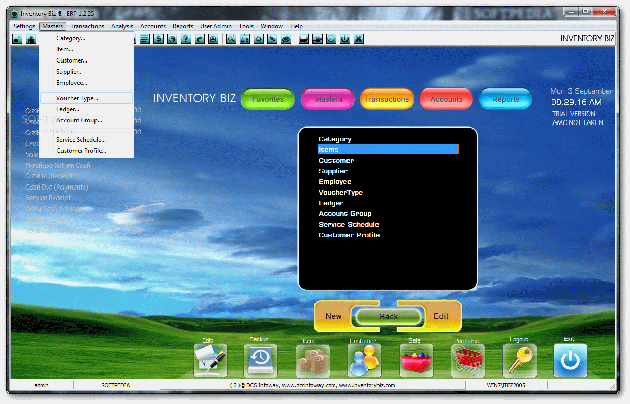Click the orange Transactions button
The width and height of the screenshot is (630, 404).
[387, 99]
